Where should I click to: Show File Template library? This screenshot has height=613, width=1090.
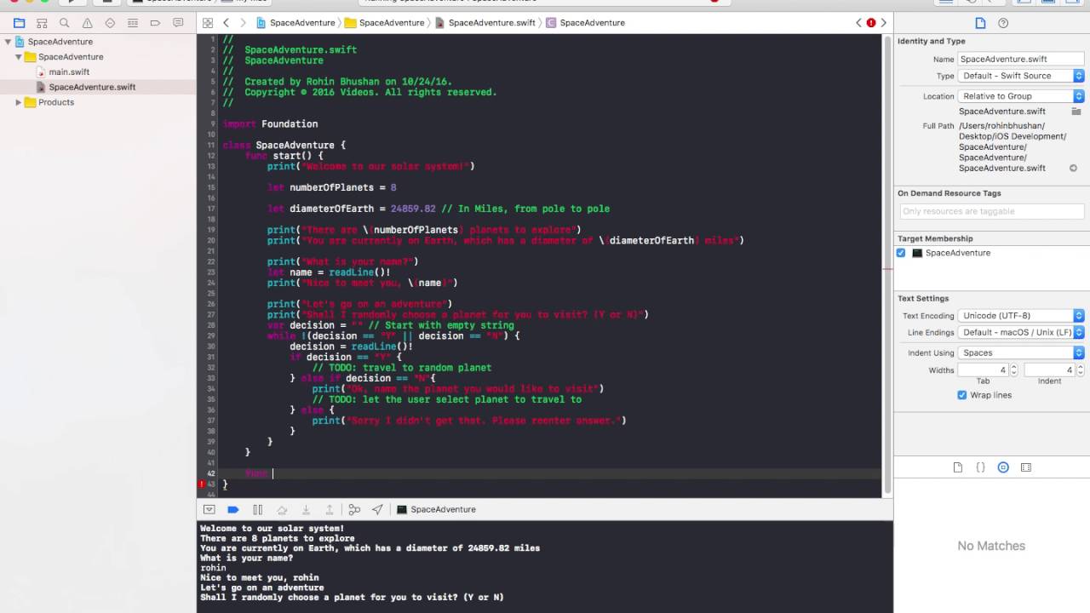(957, 467)
